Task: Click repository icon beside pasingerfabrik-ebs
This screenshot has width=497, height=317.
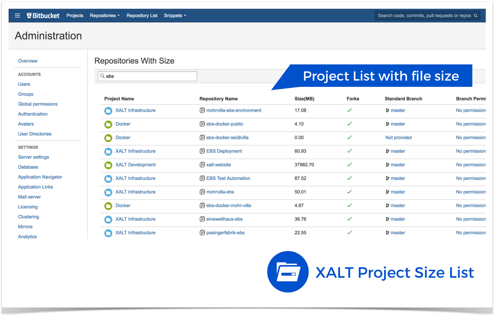Action: click(202, 232)
